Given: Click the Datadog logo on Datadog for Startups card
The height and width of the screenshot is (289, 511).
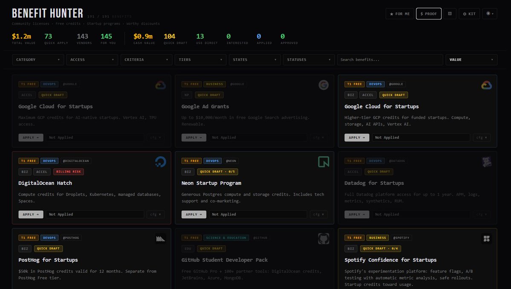Looking at the screenshot, I should [x=486, y=162].
